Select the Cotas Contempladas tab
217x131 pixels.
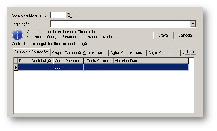pos(127,53)
